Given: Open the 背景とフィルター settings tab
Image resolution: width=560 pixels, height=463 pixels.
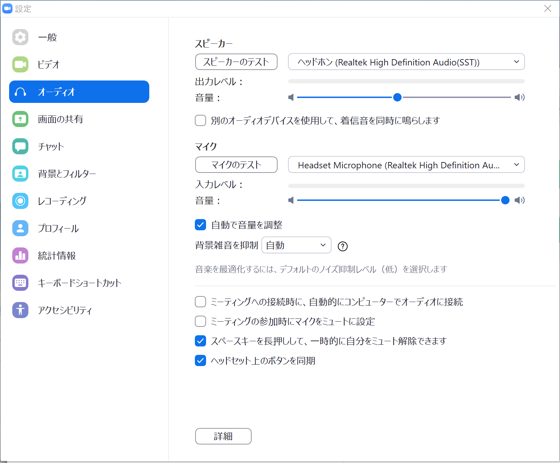Looking at the screenshot, I should (67, 174).
